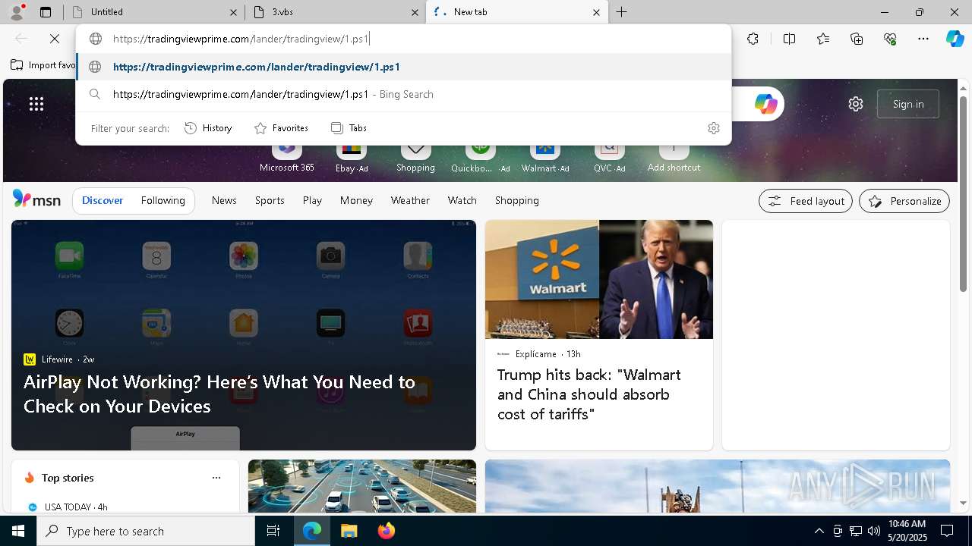This screenshot has height=546, width=972.
Task: Open the Play feed tab
Action: [312, 200]
